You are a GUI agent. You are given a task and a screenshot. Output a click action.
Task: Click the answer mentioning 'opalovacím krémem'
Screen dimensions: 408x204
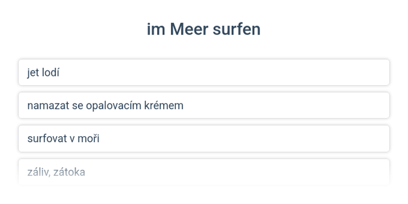pyautogui.click(x=204, y=106)
